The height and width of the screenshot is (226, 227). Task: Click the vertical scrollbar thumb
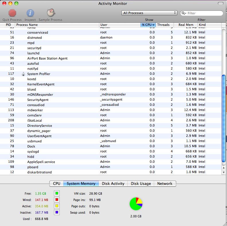224,118
